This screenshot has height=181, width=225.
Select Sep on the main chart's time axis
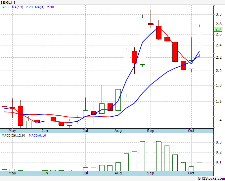tap(150, 131)
